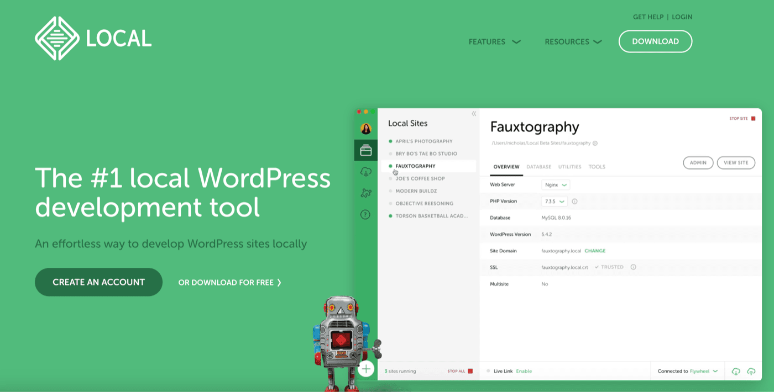Viewport: 774px width, 392px height.
Task: Expand the Resources menu in the header
Action: [x=573, y=41]
